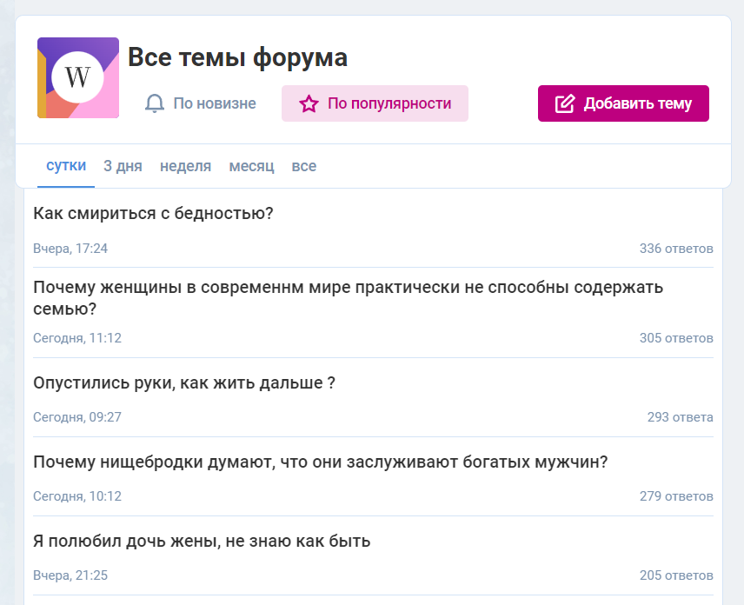
Task: Open topic Как смириться с бедностью?
Action: click(x=153, y=213)
